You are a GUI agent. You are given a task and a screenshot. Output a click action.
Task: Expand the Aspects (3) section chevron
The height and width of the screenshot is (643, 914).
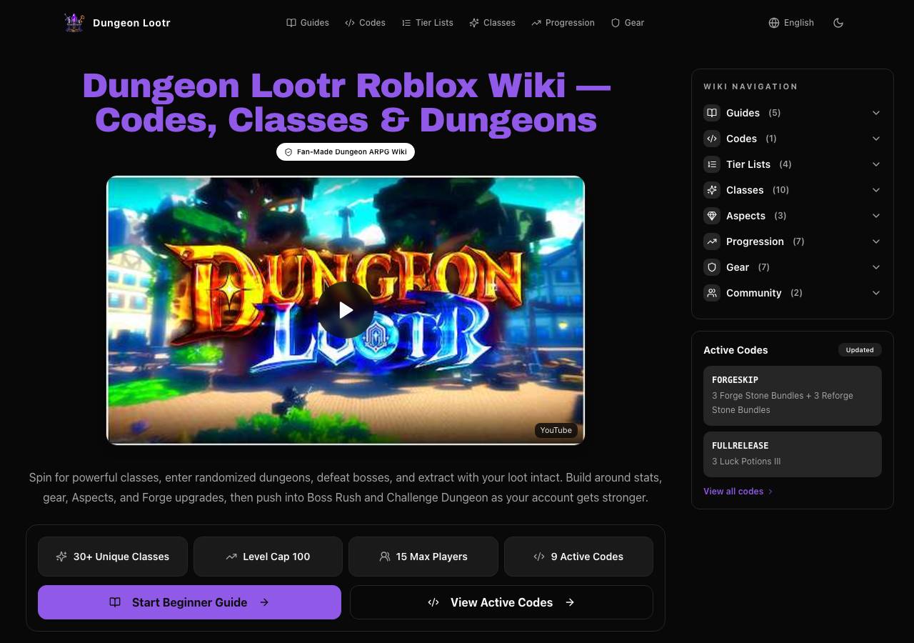point(876,216)
